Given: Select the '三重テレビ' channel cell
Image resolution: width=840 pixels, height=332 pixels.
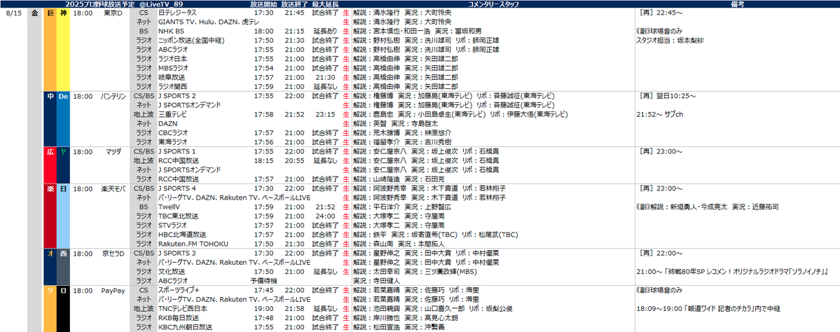Looking at the screenshot, I should tap(172, 114).
